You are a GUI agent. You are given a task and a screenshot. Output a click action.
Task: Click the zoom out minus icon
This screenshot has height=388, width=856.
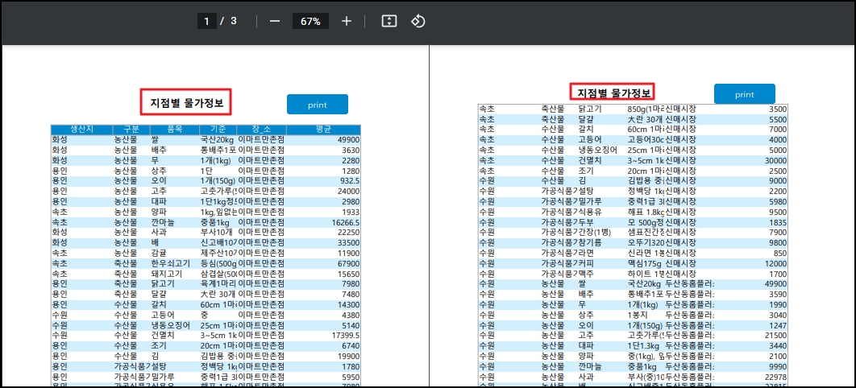(x=274, y=21)
